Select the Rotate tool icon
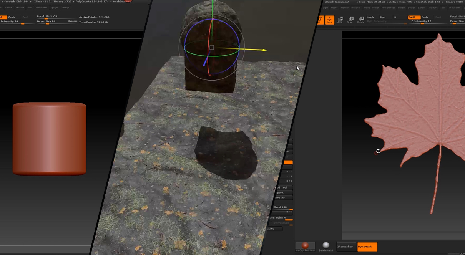 click(x=361, y=20)
